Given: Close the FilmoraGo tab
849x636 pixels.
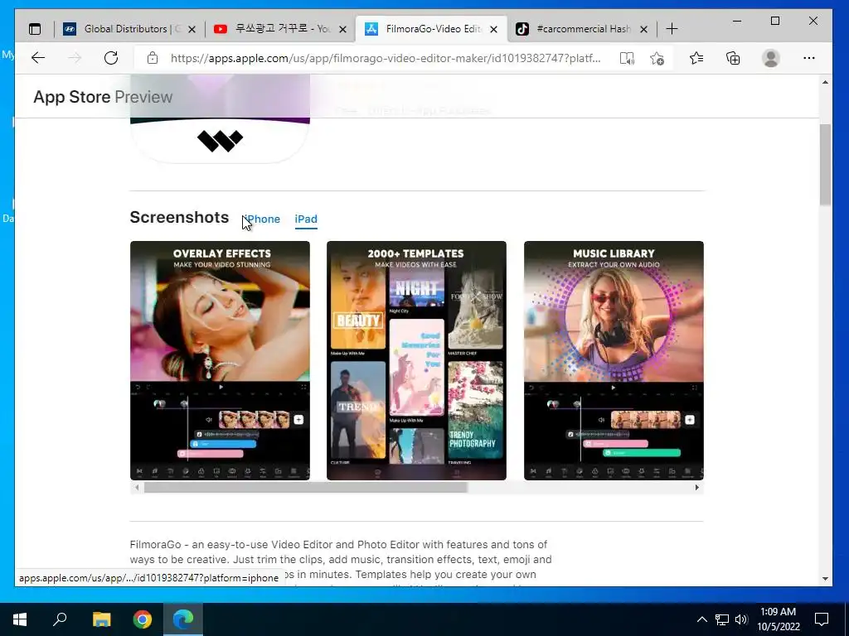Looking at the screenshot, I should pyautogui.click(x=494, y=29).
